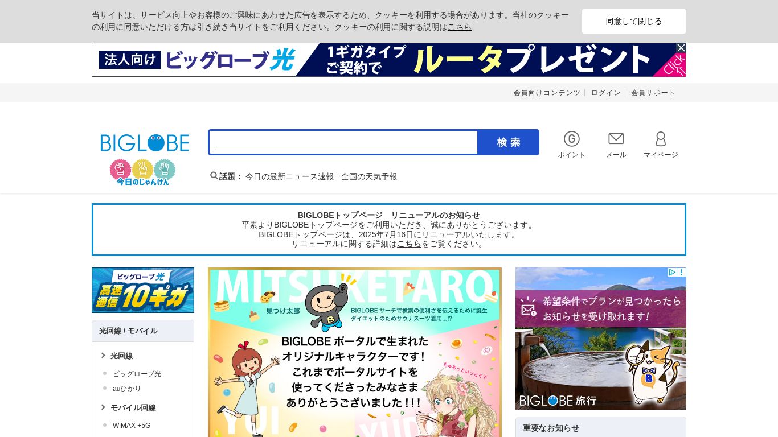Screen dimensions: 778x437
Task: Open auひかり sidebar link
Action: 126,389
